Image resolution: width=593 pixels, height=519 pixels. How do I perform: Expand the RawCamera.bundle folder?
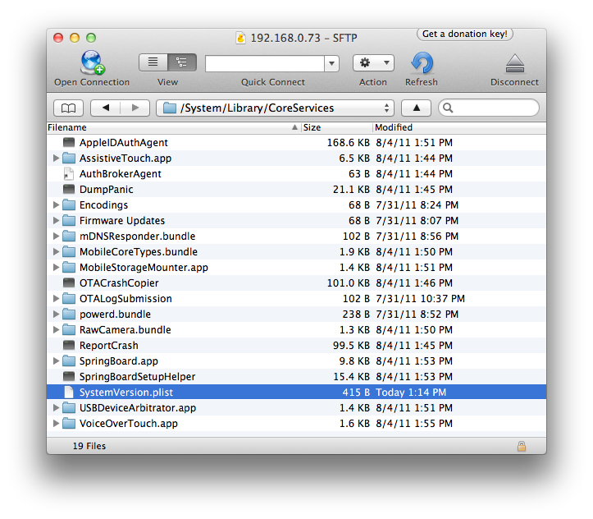tap(56, 330)
